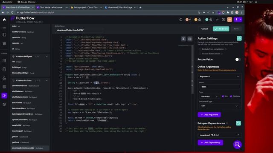Refresh pubspec dependencies teal button
This screenshot has width=273, height=153.
238,123
